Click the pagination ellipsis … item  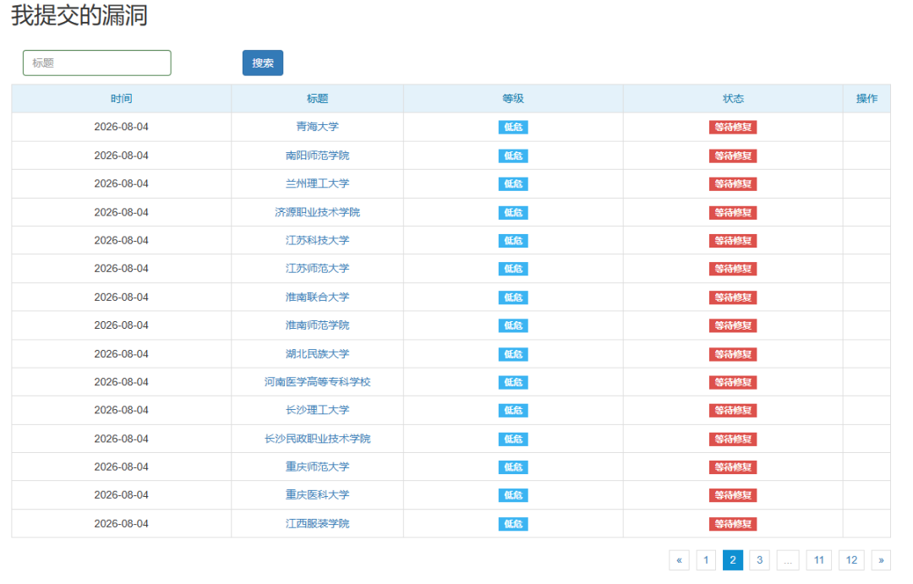tap(788, 560)
